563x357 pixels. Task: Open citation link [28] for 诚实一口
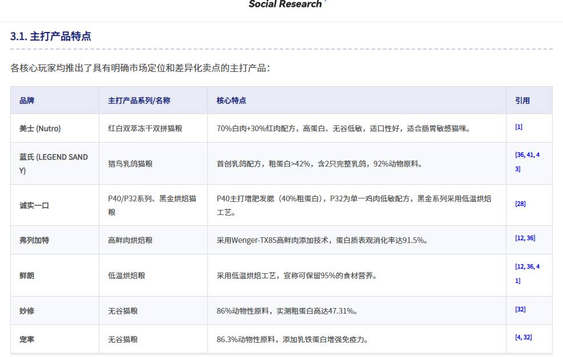(x=520, y=204)
